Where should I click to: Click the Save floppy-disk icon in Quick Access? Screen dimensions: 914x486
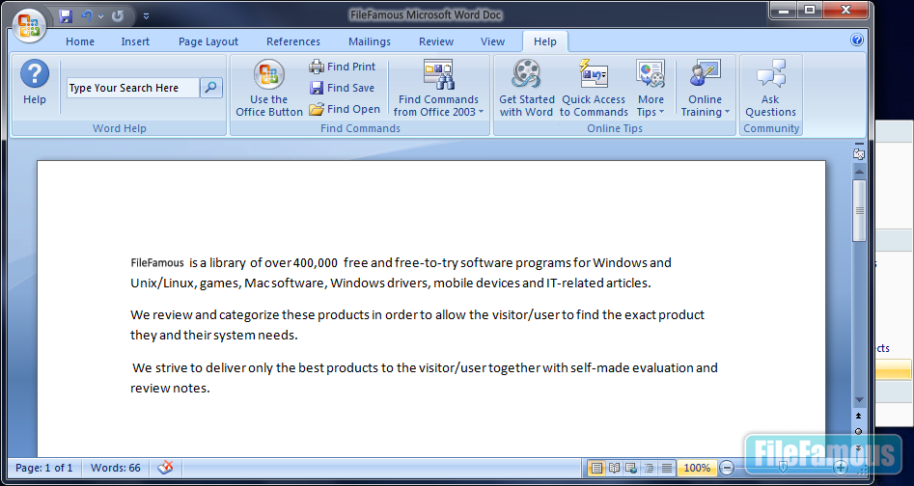pyautogui.click(x=66, y=16)
